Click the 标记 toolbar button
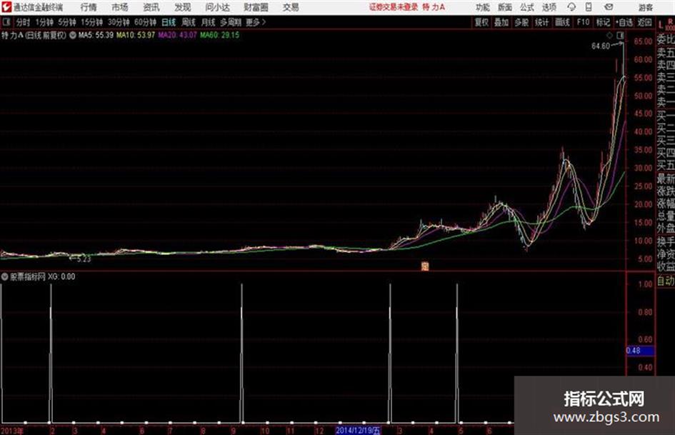Image resolution: width=675 pixels, height=435 pixels. [603, 22]
